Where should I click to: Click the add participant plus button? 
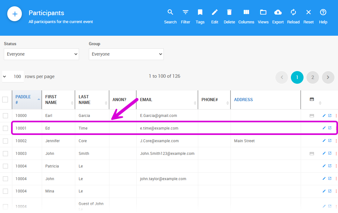(15, 14)
